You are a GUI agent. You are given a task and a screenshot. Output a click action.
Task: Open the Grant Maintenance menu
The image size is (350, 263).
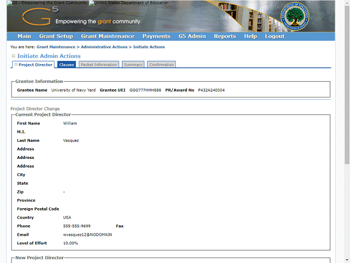tap(108, 36)
